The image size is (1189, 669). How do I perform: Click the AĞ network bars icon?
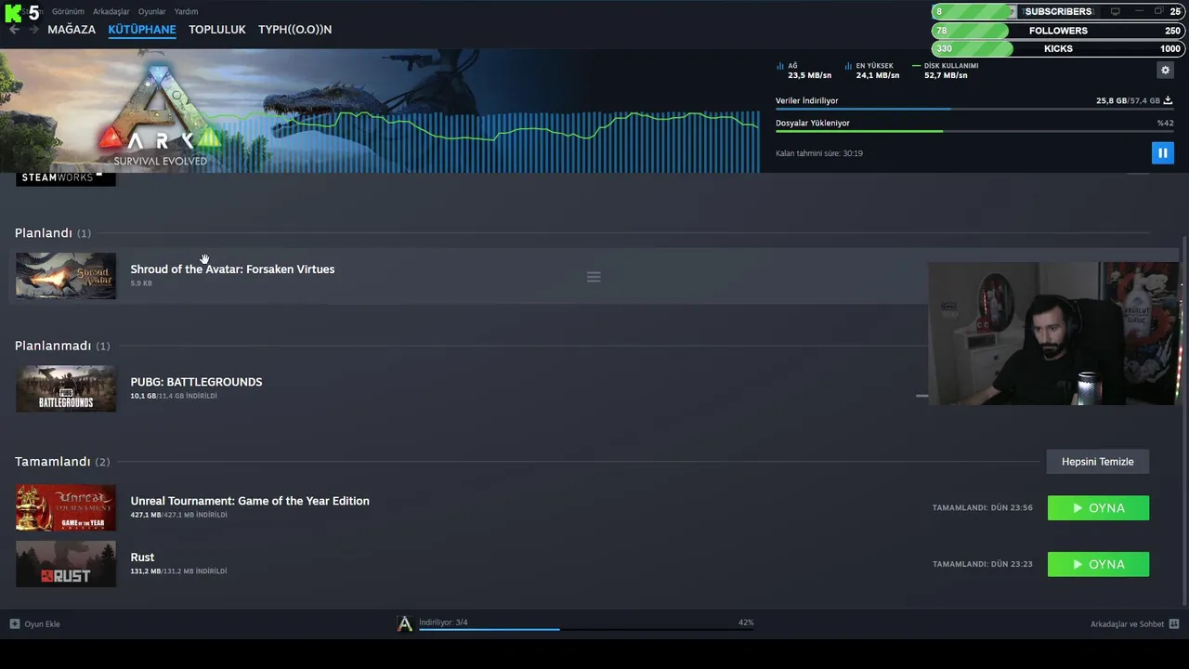point(779,66)
